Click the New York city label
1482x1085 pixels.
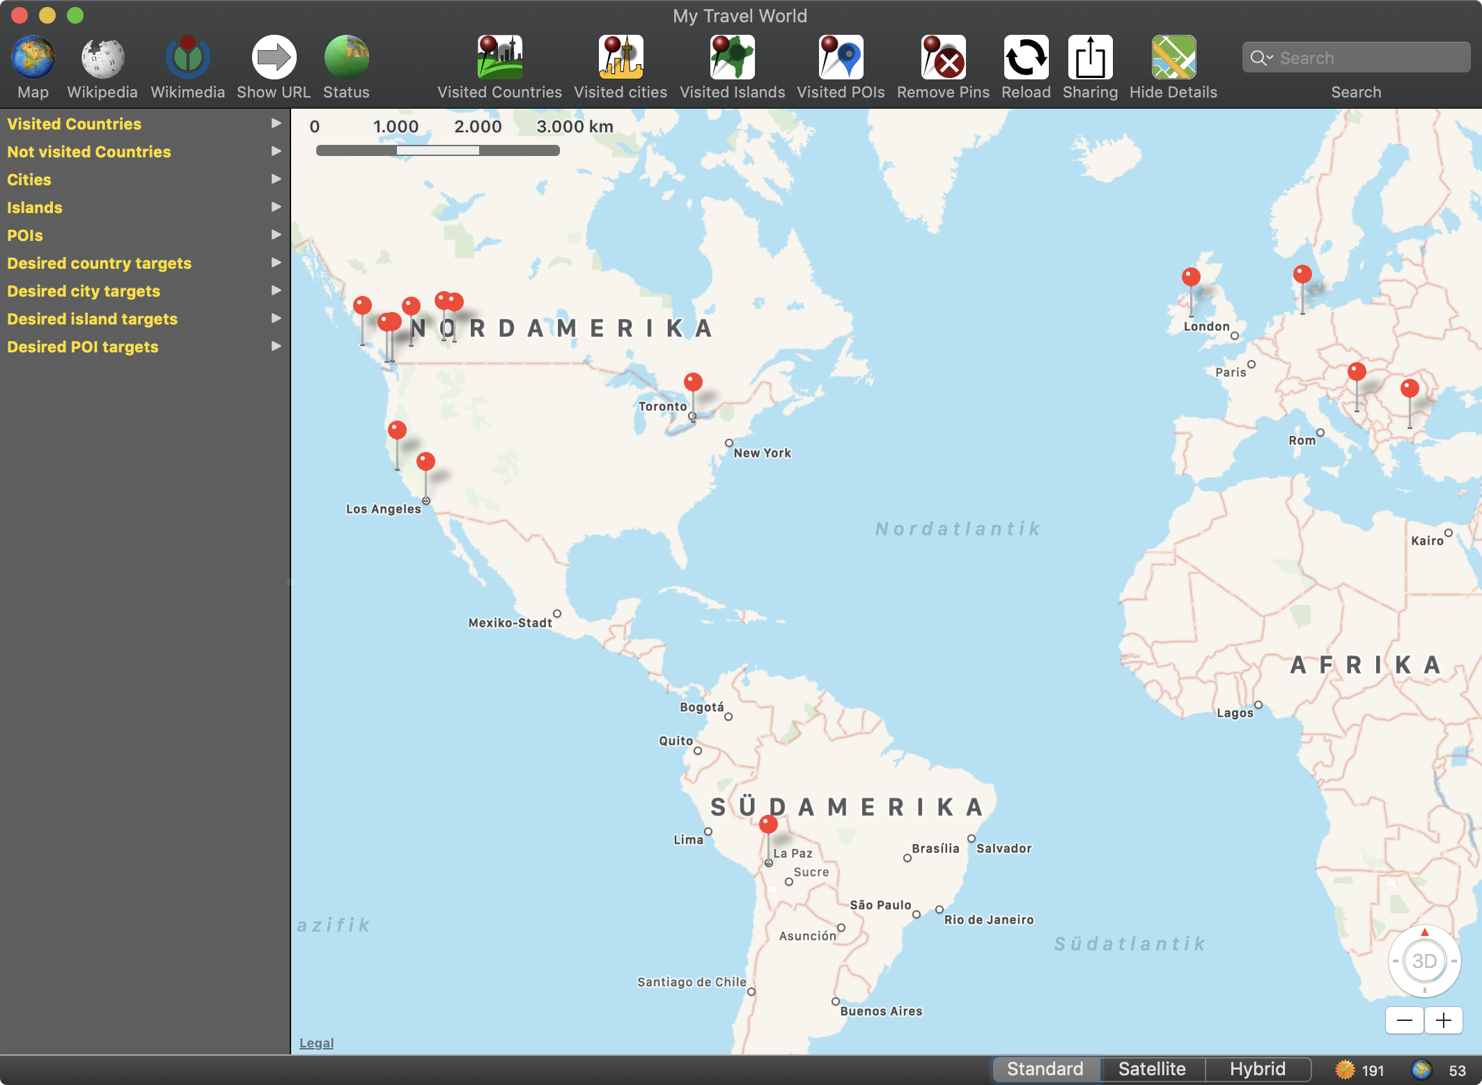coord(763,453)
